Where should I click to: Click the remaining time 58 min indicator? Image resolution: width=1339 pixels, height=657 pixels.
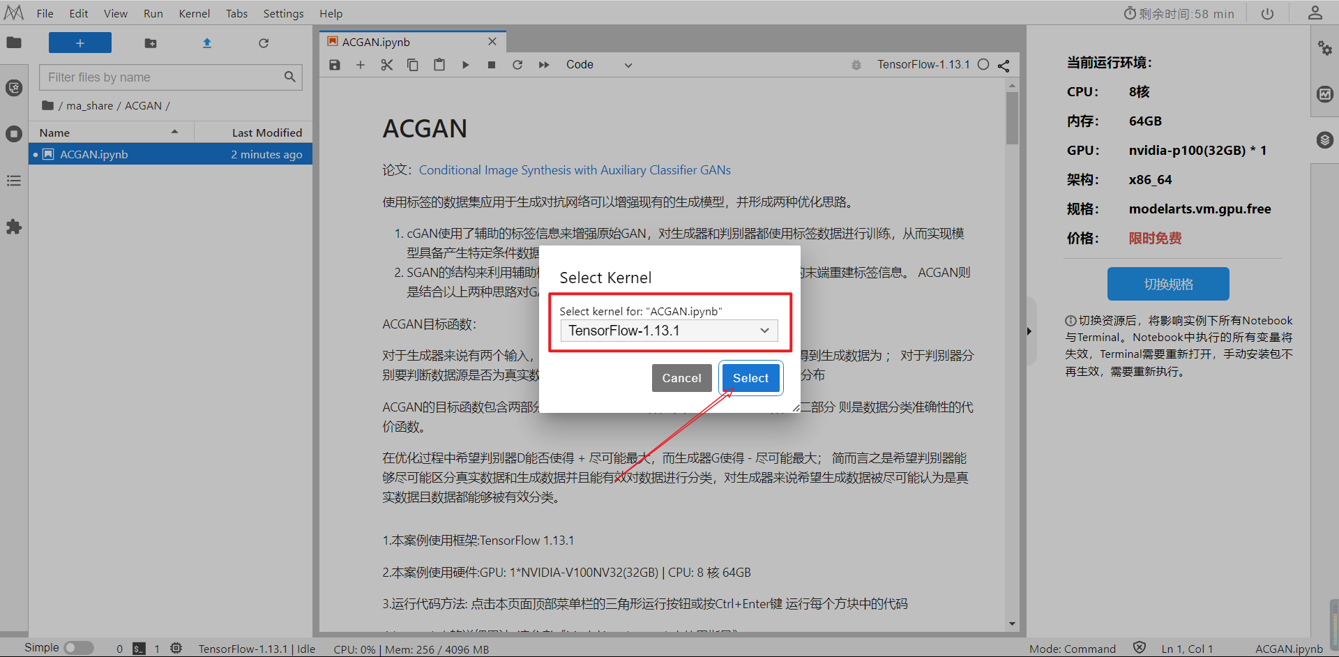(x=1179, y=14)
